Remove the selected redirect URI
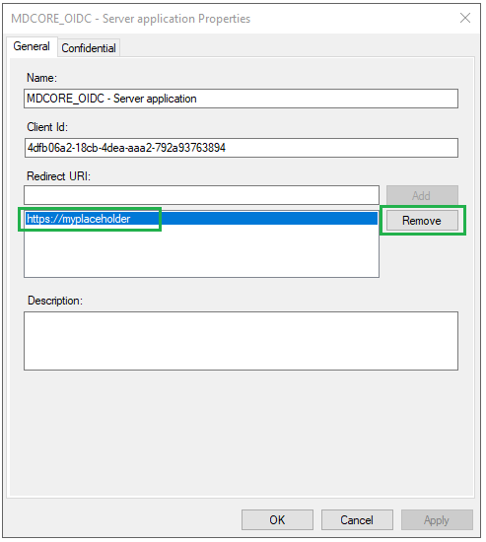 [422, 221]
